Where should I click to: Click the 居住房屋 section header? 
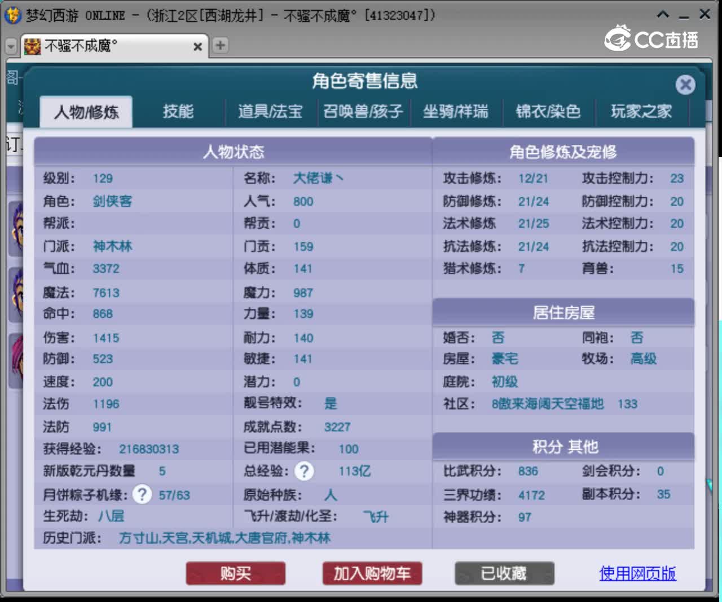[x=563, y=312]
